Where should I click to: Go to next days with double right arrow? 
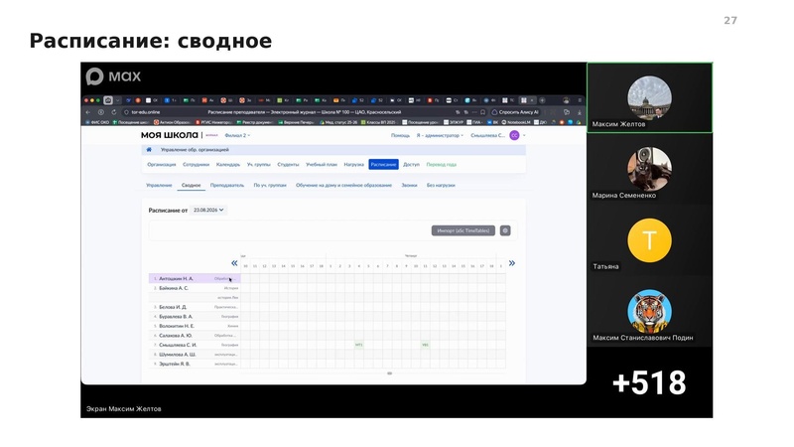tap(512, 263)
